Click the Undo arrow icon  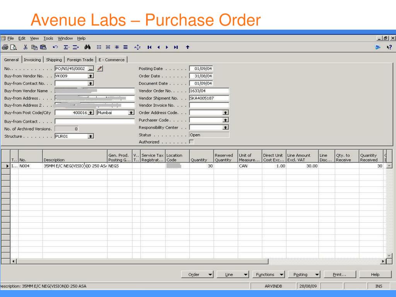coord(55,47)
